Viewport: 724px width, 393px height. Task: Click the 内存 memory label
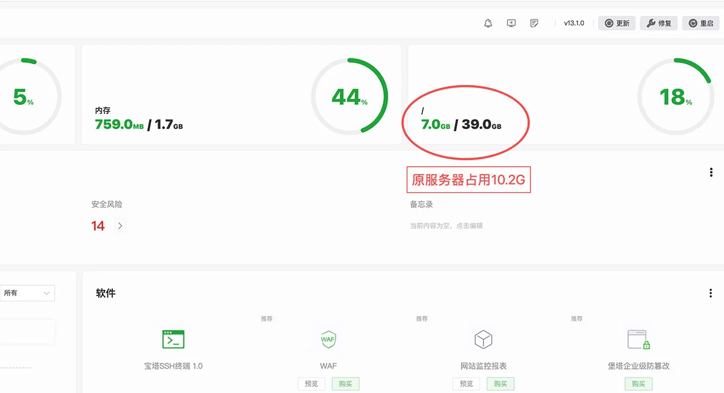tap(103, 110)
